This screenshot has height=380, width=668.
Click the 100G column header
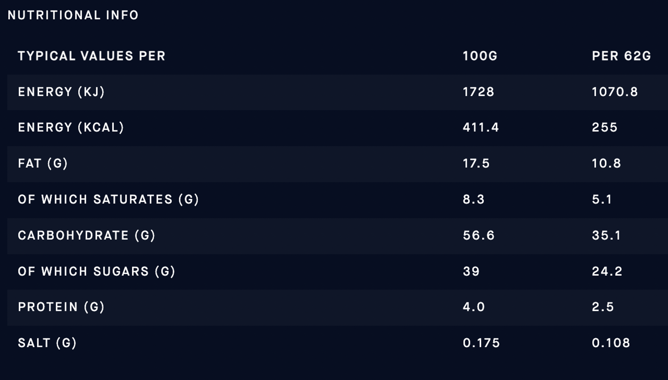[480, 56]
